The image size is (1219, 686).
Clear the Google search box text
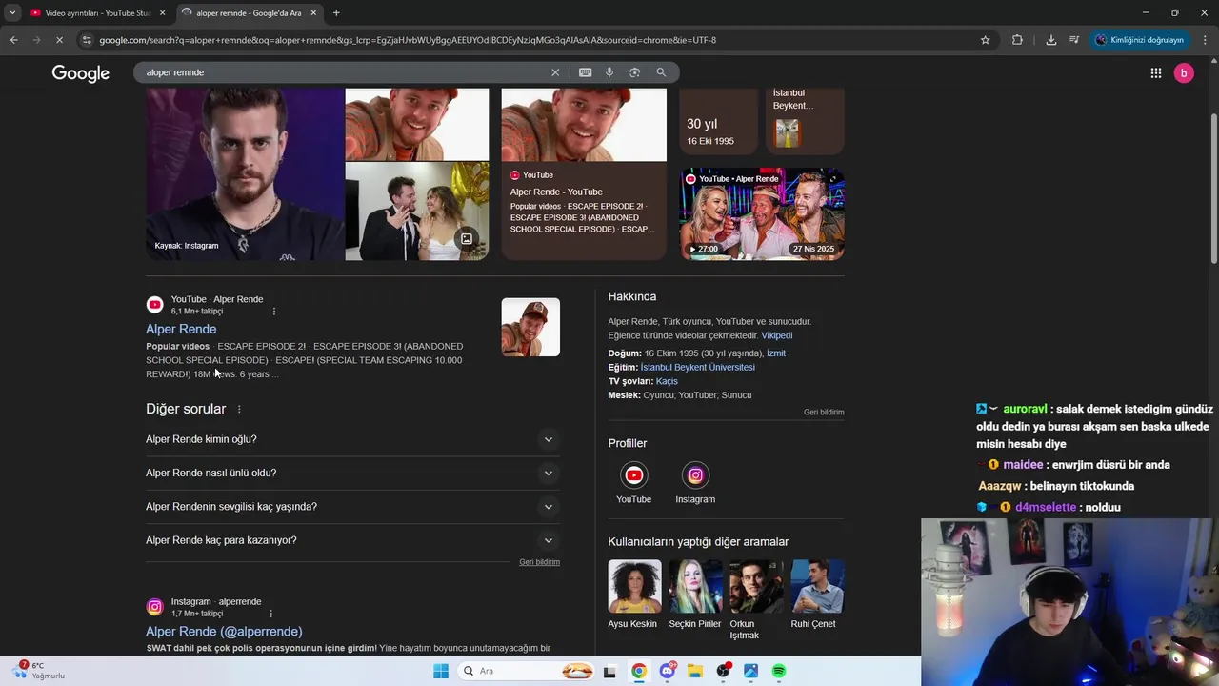(x=555, y=72)
